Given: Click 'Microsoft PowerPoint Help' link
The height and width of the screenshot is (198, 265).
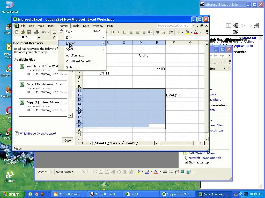Looking at the screenshot, I should click(205, 158).
